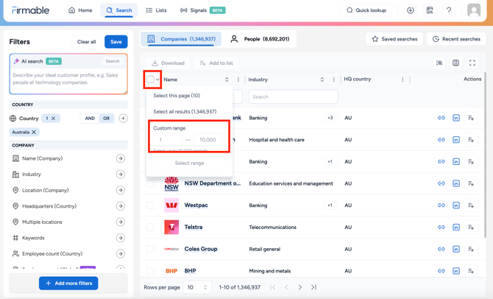Open Saved searches
493x299 pixels.
pyautogui.click(x=395, y=39)
